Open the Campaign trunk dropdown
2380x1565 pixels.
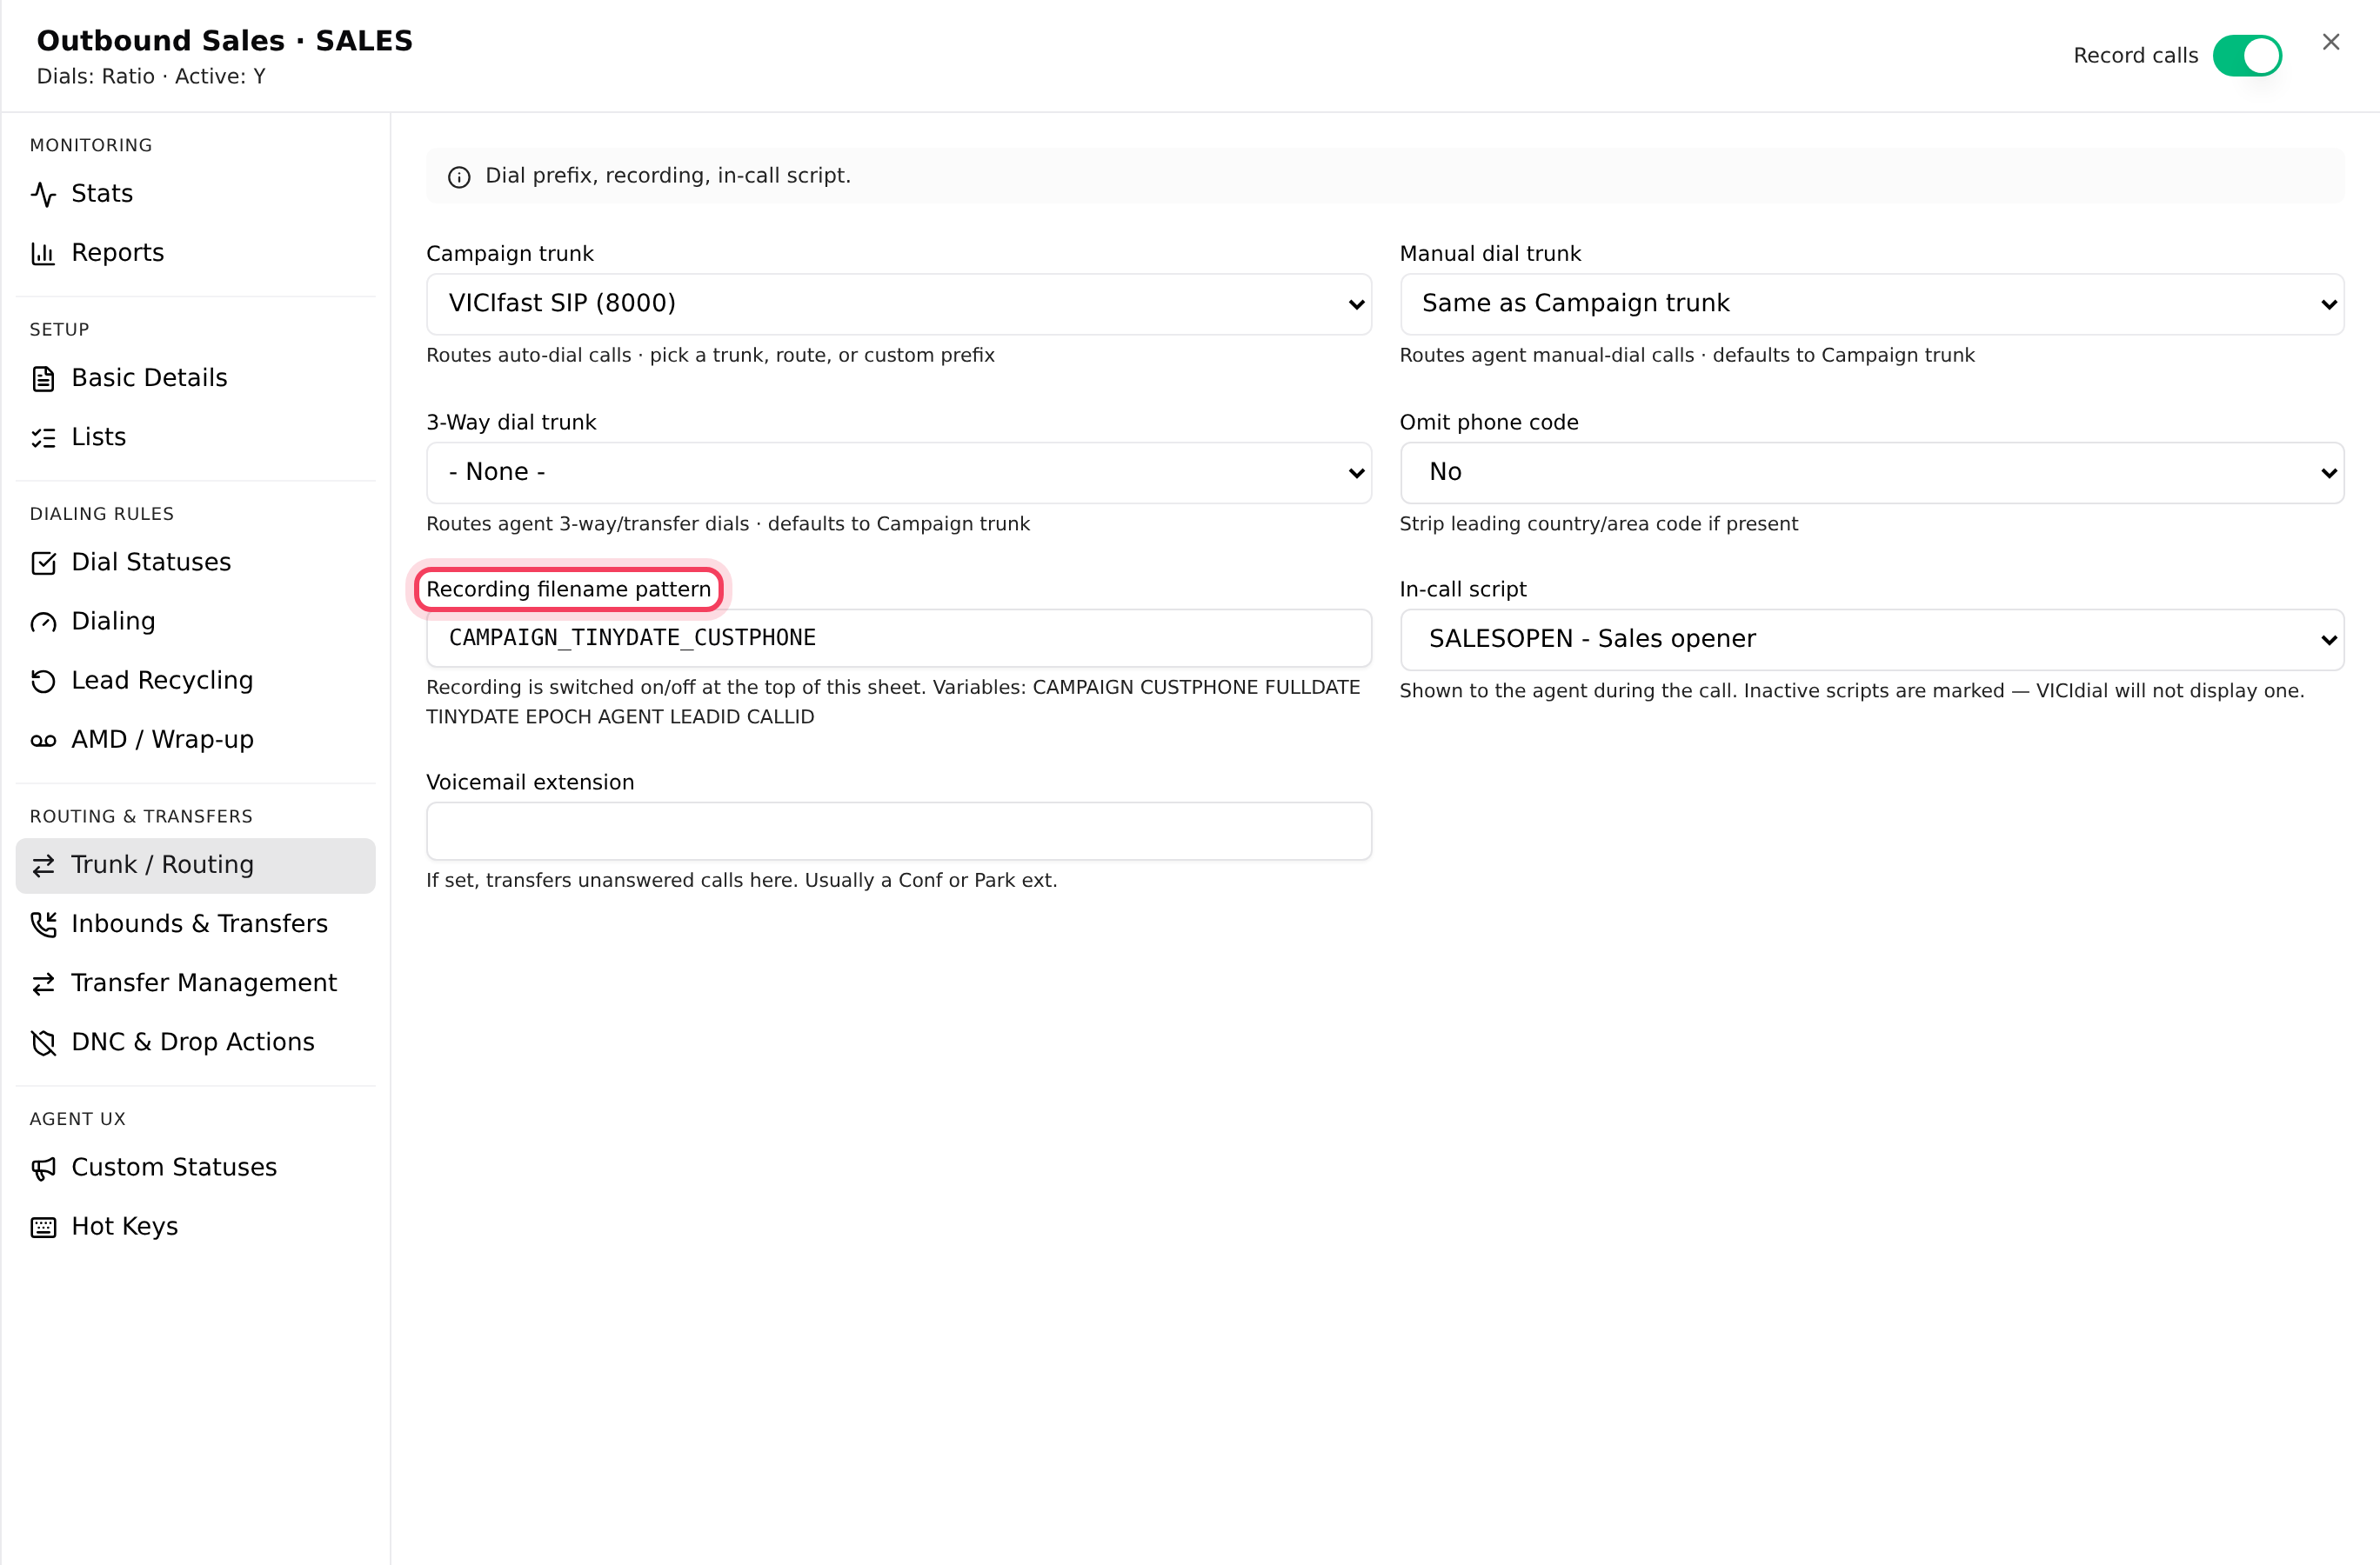coord(898,303)
